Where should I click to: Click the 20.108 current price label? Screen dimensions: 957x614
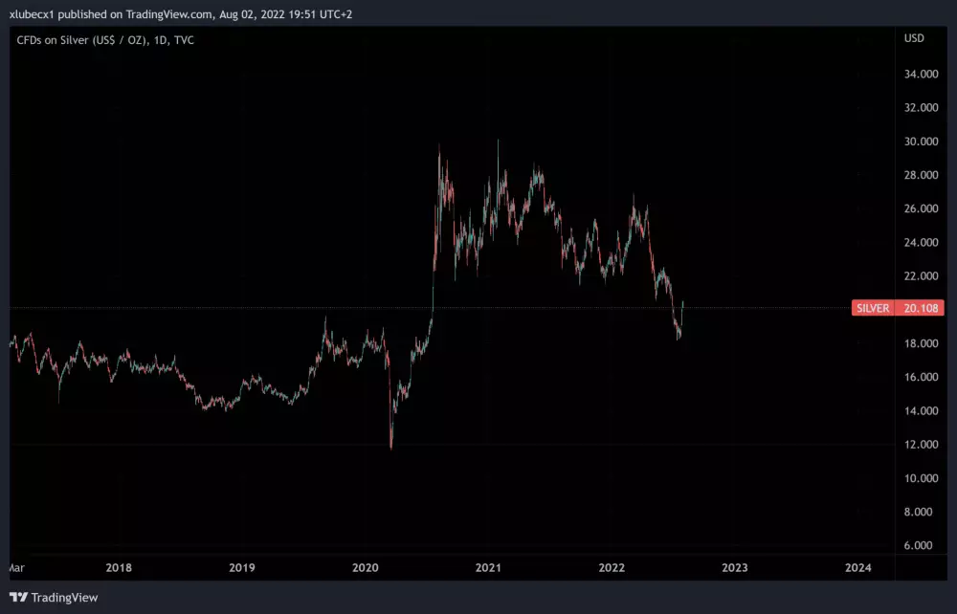click(x=923, y=309)
